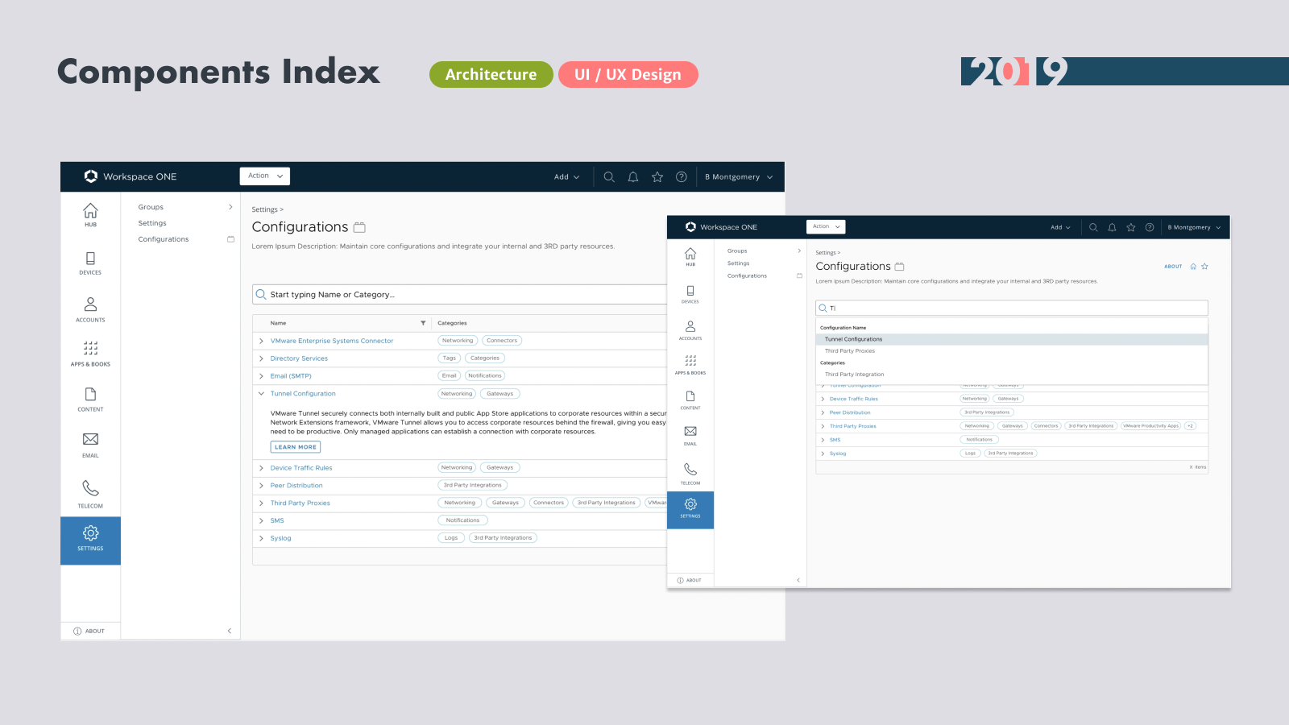
Task: Click the filter icon in Name column header
Action: point(423,323)
